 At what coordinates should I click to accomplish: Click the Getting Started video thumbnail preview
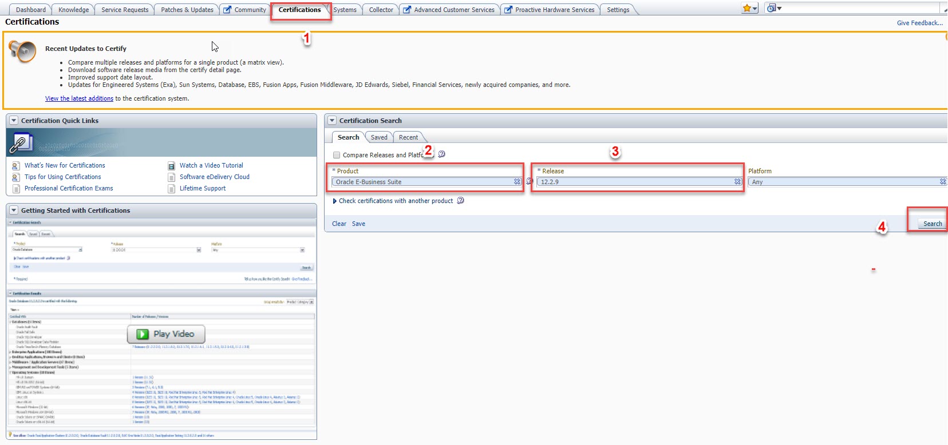tap(161, 329)
